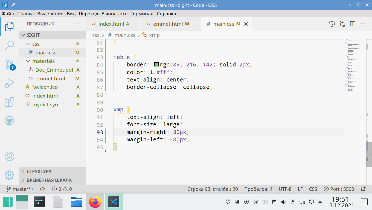The width and height of the screenshot is (372, 210).
Task: Open the Терминал menu
Action: (142, 14)
